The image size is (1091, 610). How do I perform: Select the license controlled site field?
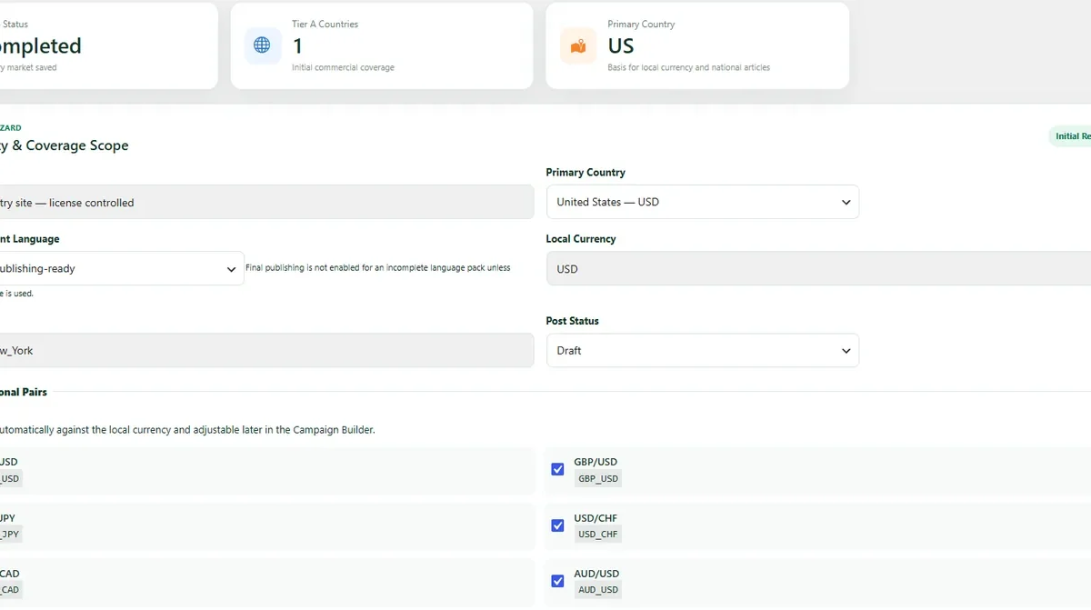pos(265,203)
